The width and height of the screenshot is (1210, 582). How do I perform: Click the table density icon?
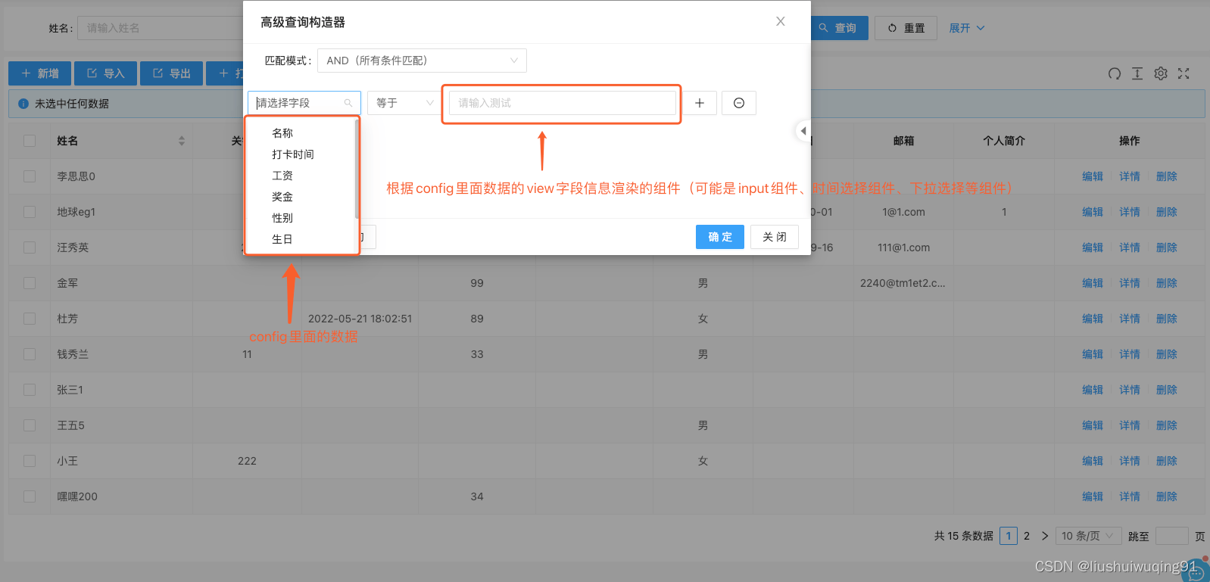pos(1137,73)
